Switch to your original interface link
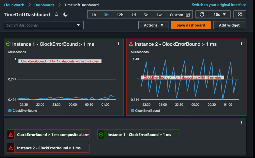This screenshot has height=158, width=255. [x=219, y=5]
